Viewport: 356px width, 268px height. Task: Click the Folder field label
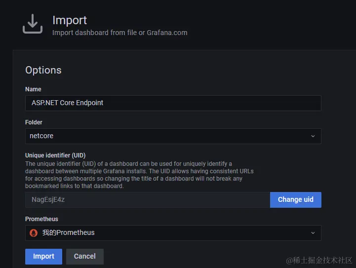(34, 122)
